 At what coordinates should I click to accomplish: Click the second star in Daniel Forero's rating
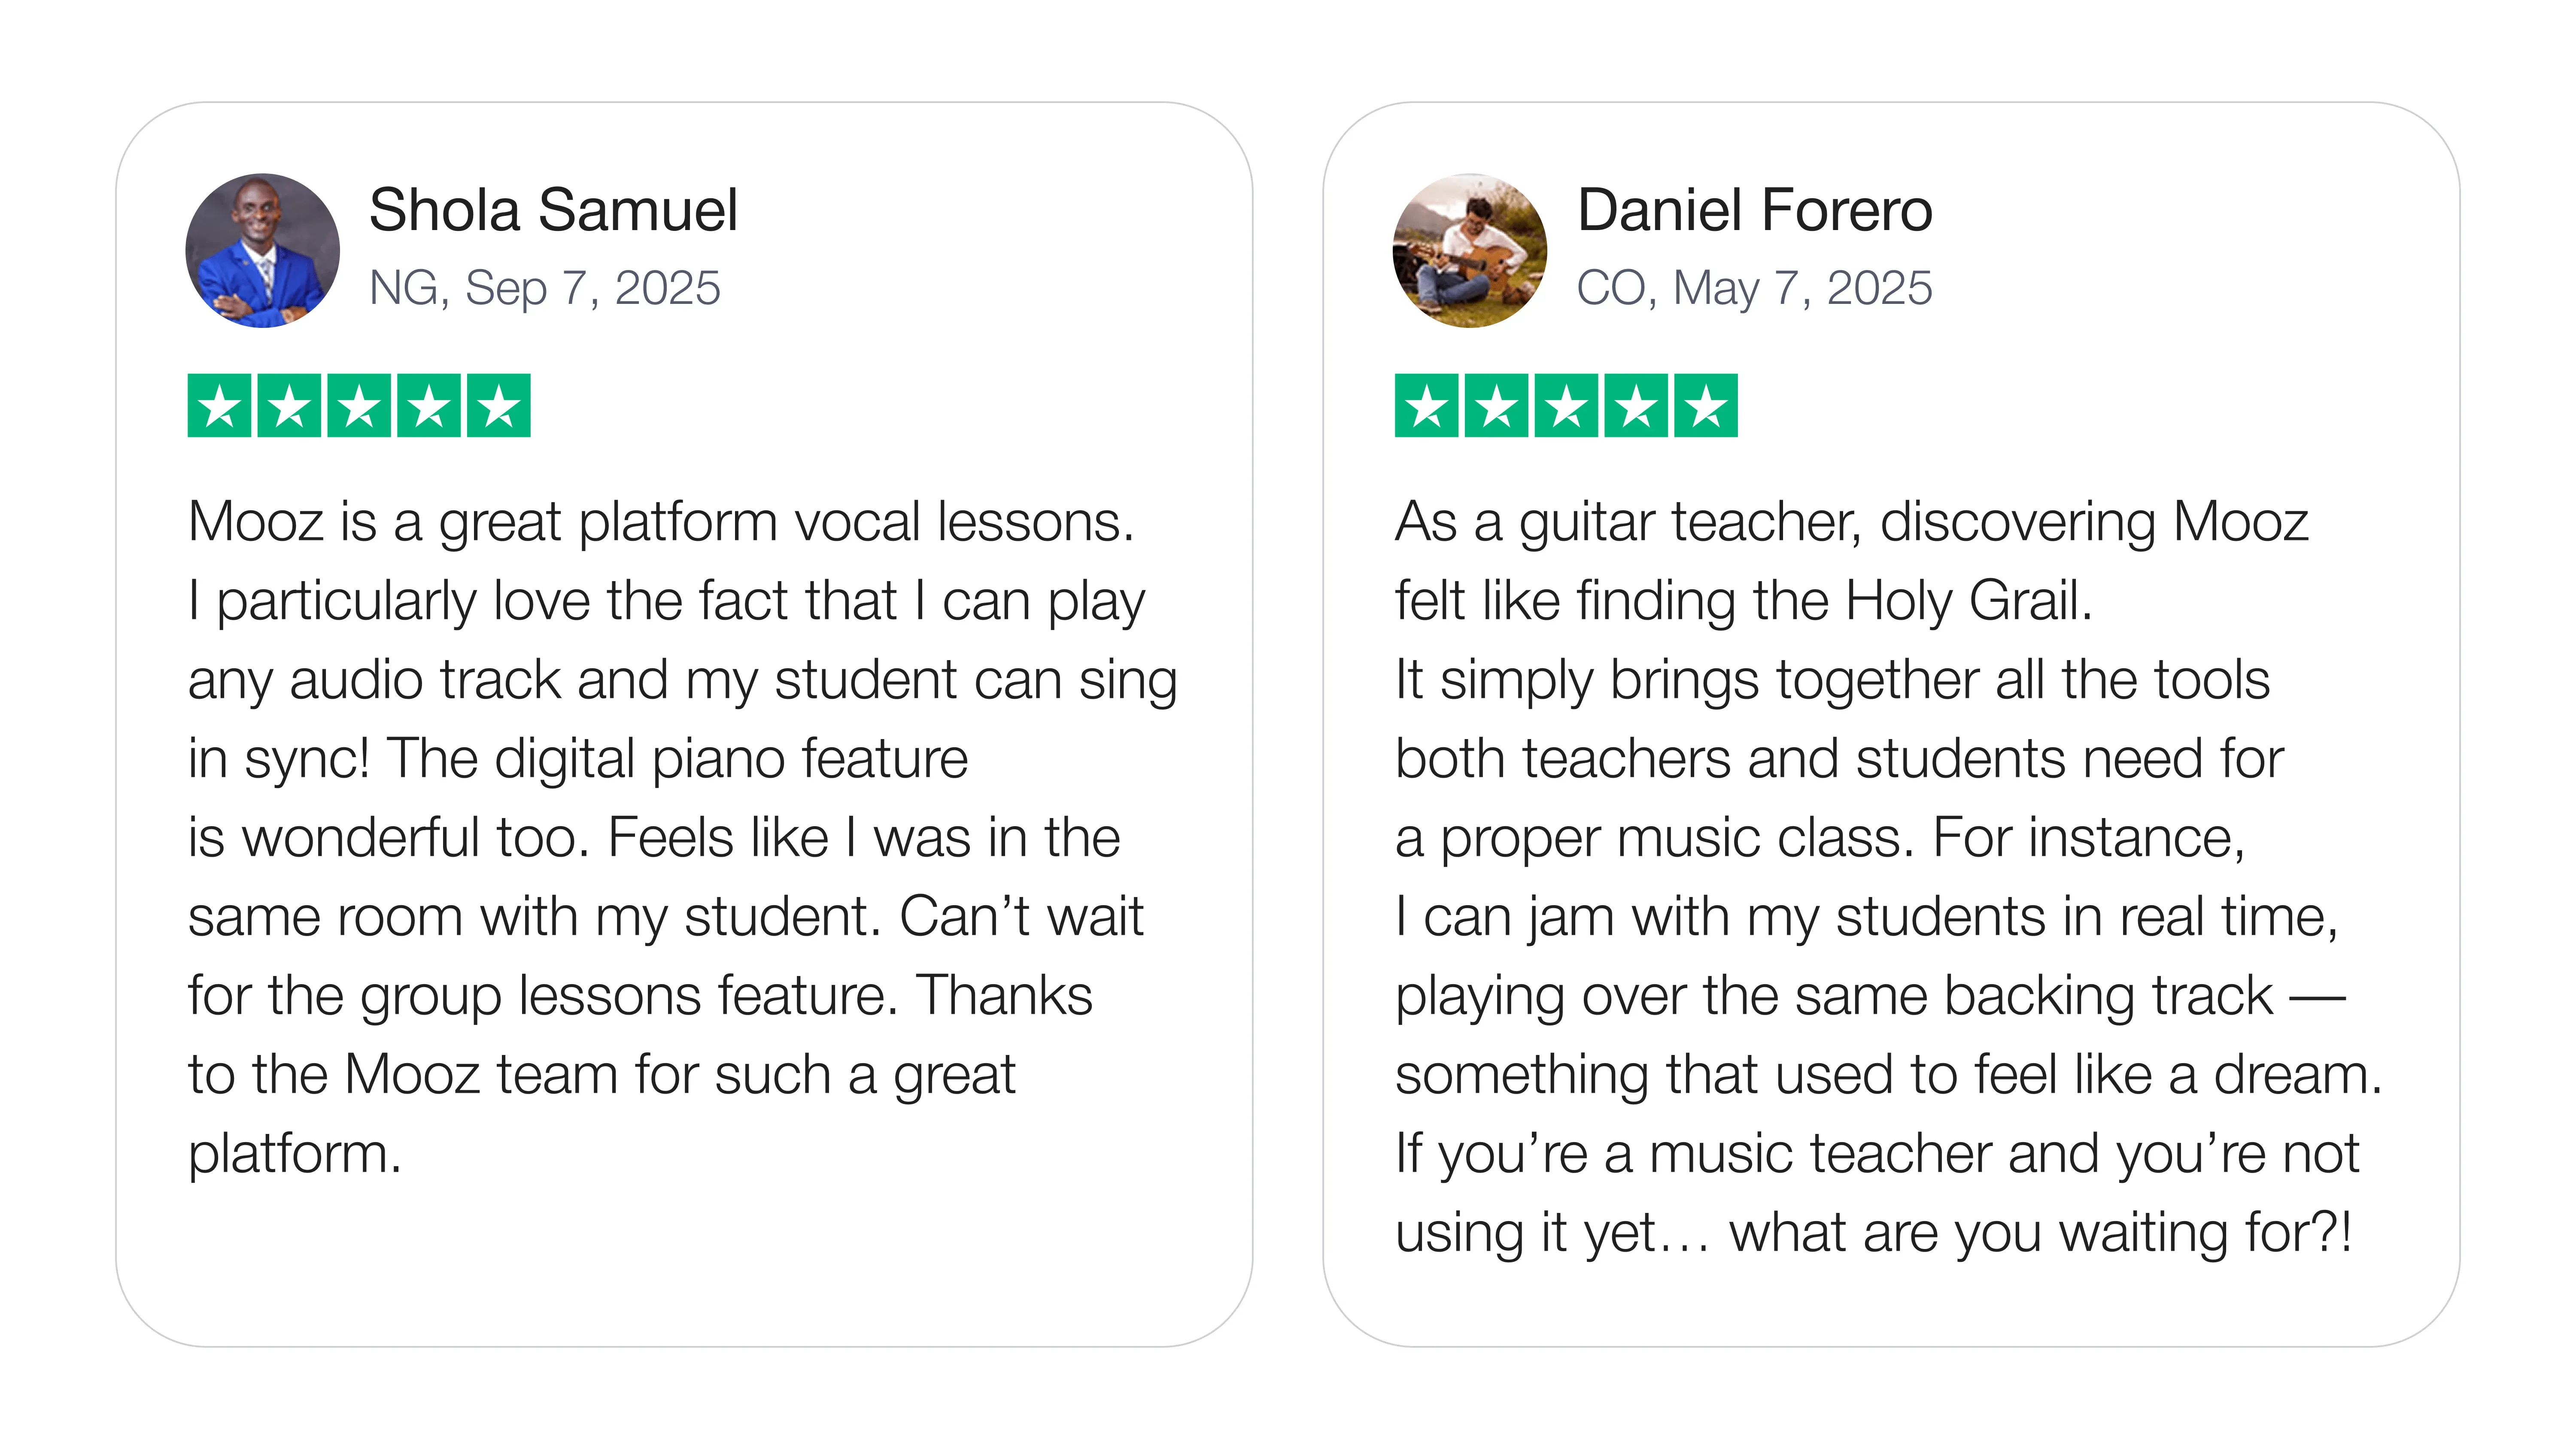coord(1497,406)
